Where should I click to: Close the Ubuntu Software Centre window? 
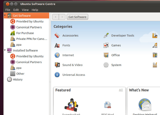click(x=8, y=4)
